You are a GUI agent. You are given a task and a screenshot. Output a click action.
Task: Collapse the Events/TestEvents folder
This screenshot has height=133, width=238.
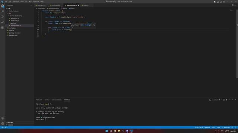[x=20, y=16]
